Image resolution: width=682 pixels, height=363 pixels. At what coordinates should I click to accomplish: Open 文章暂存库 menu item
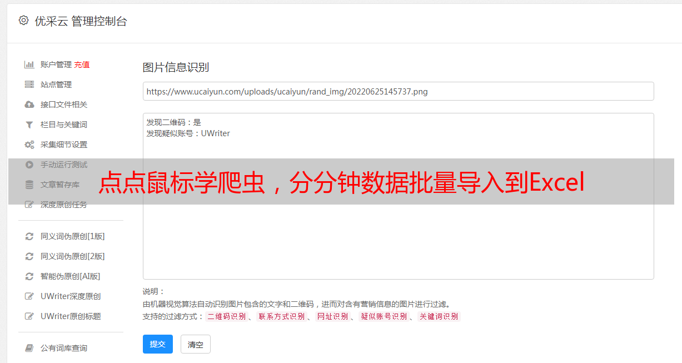[x=60, y=185]
